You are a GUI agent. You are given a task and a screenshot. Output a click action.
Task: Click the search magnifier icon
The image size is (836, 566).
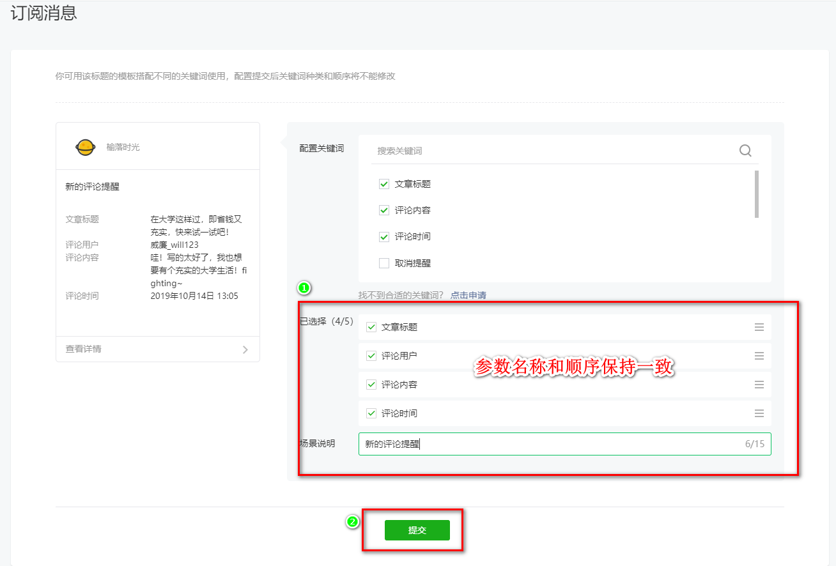[x=745, y=151]
